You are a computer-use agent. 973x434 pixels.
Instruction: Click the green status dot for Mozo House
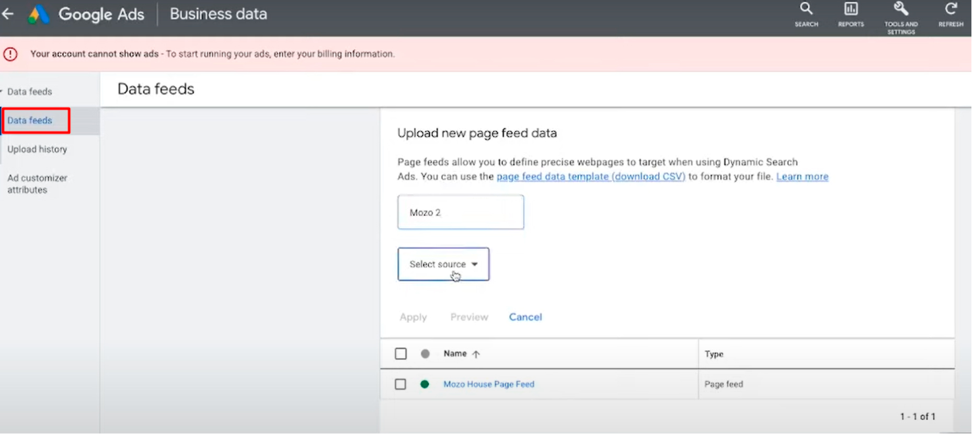pos(425,385)
